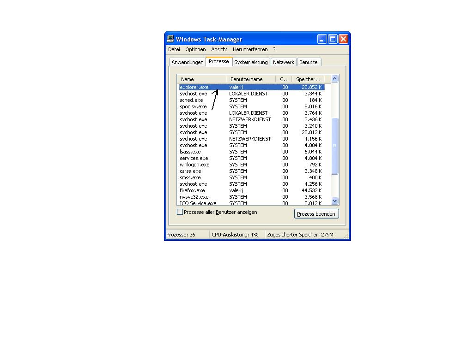
Task: Sort by the Benutzername column header
Action: (x=251, y=79)
